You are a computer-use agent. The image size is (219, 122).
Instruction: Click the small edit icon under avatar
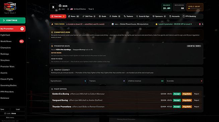pos(56,10)
